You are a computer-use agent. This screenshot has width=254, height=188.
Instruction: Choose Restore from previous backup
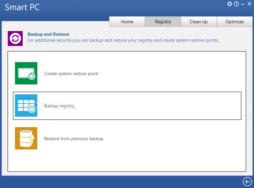[74, 139]
